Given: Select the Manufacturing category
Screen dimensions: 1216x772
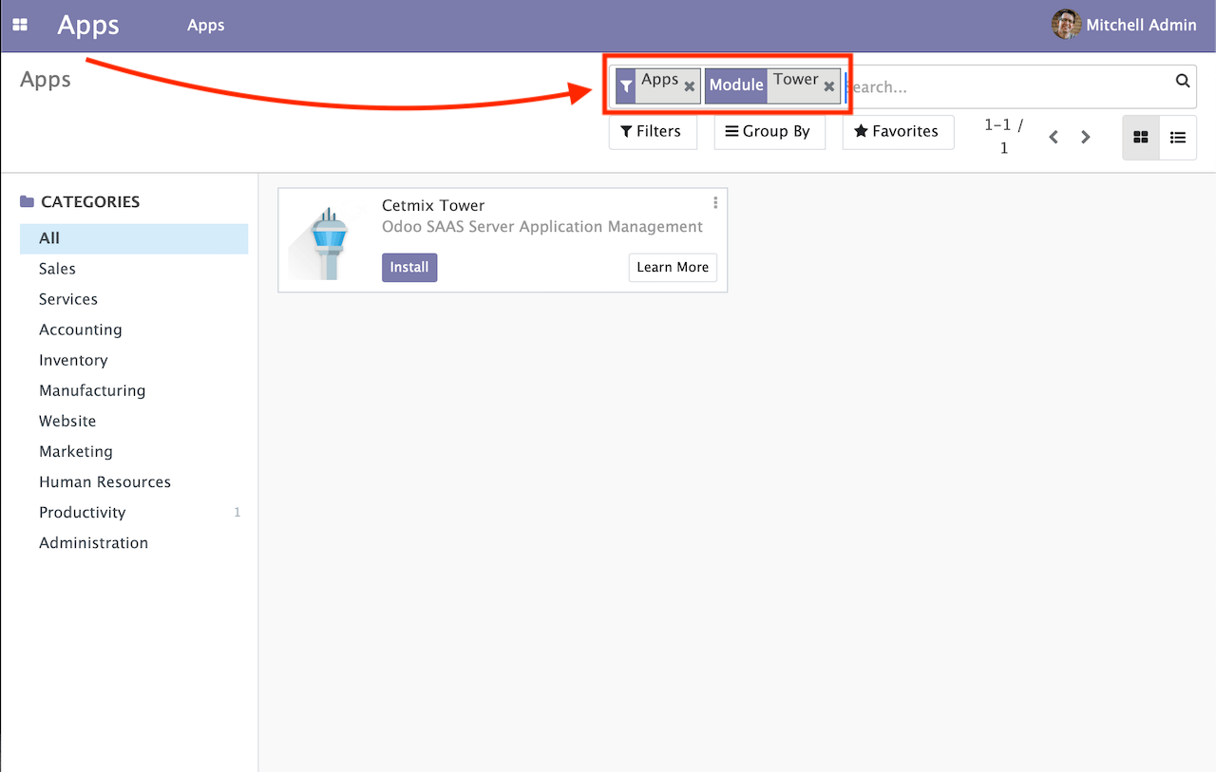Looking at the screenshot, I should [x=134, y=390].
